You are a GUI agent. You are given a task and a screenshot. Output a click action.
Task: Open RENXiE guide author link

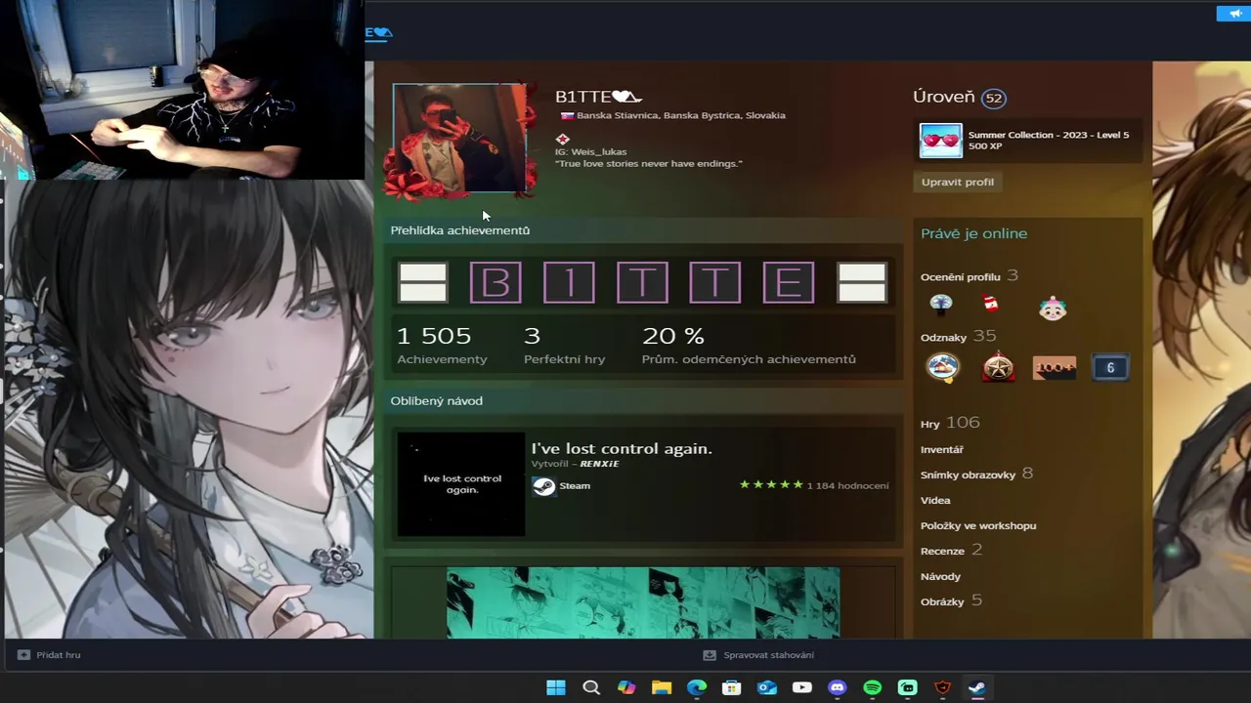(599, 464)
